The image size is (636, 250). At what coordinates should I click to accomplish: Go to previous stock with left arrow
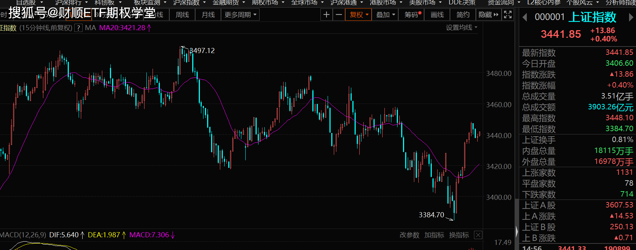[525, 17]
